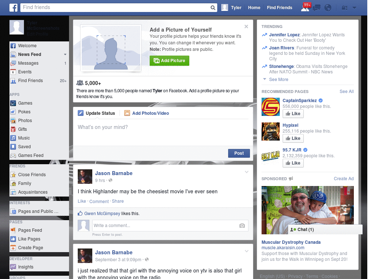Open the top bar account dropdown arrow

(x=354, y=8)
